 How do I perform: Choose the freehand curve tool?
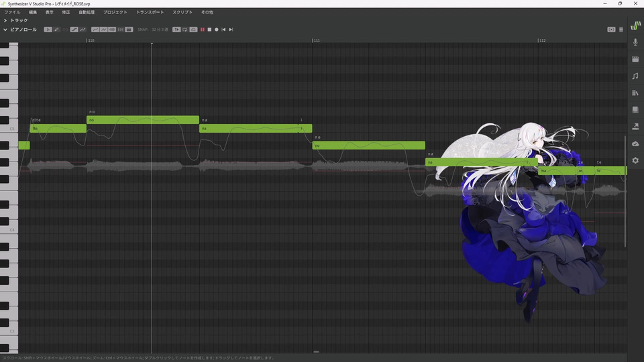83,29
